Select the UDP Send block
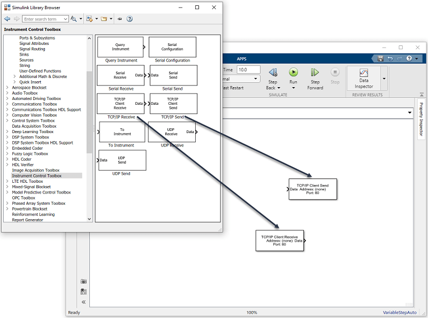 123,160
